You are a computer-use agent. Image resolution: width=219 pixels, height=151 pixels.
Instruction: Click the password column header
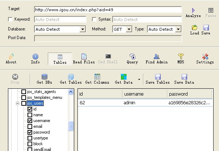click(190, 94)
